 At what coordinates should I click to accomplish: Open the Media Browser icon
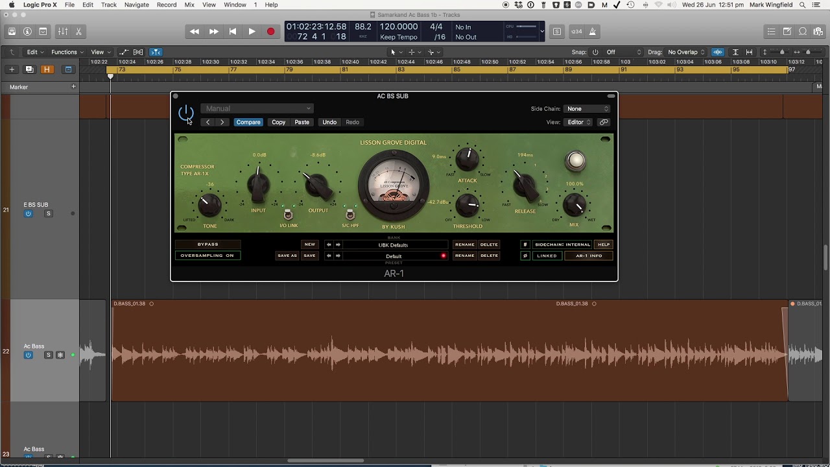[x=818, y=31]
